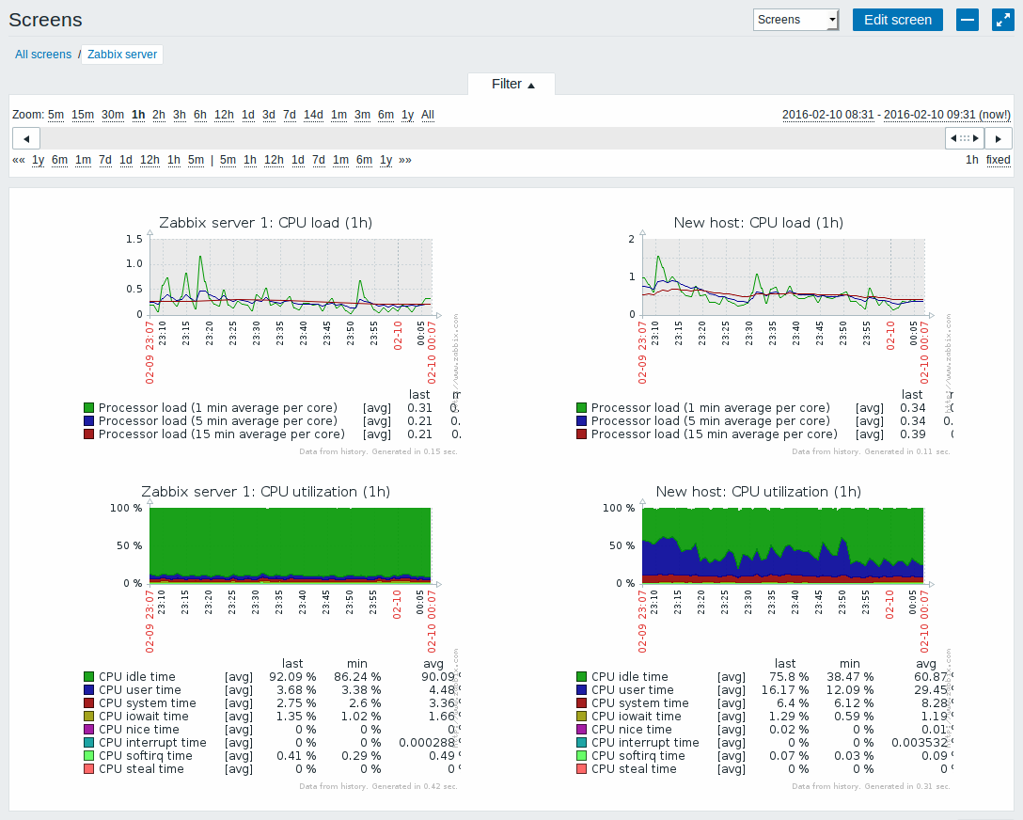Set zoom to 5m
The image size is (1023, 820).
(56, 115)
